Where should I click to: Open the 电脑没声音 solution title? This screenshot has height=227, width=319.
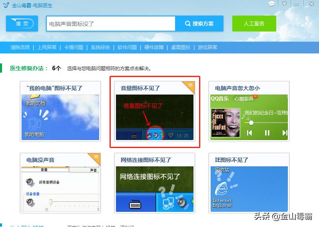(x=40, y=160)
